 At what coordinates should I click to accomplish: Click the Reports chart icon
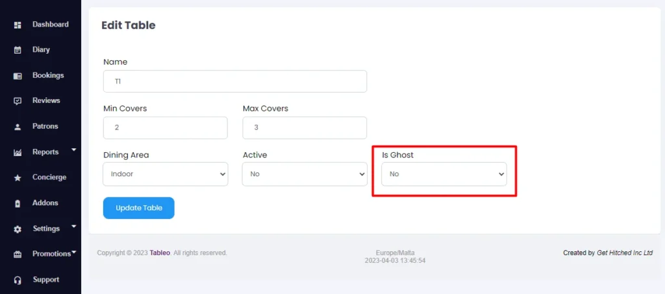18,153
